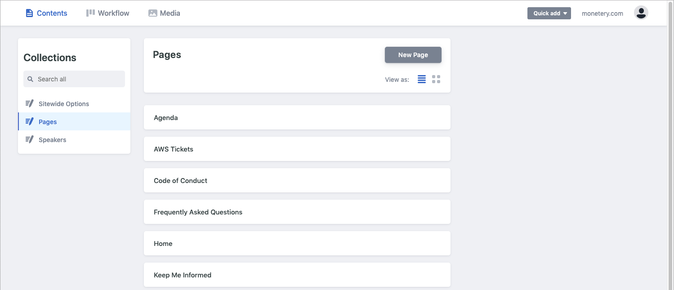The image size is (674, 290).
Task: Open the user profile avatar icon
Action: (x=641, y=13)
